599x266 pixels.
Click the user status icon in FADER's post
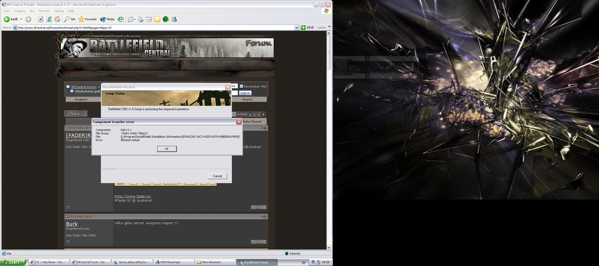tap(68, 208)
